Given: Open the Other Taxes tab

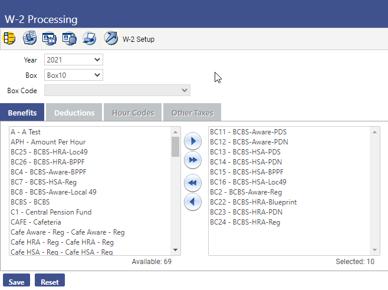Looking at the screenshot, I should click(192, 113).
